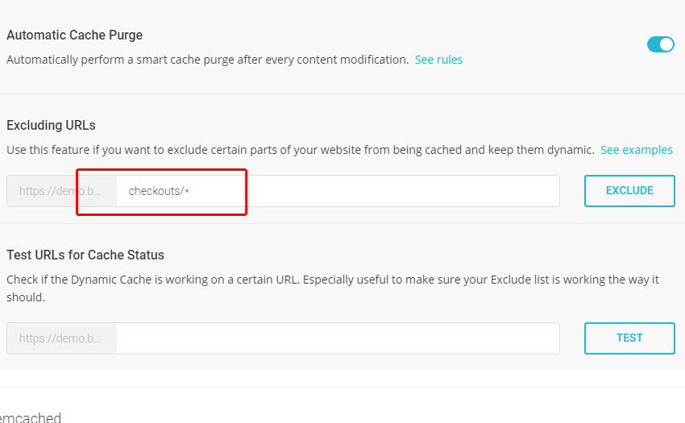Click the partially visible Memcached heading
This screenshot has width=685, height=423.
[x=31, y=417]
